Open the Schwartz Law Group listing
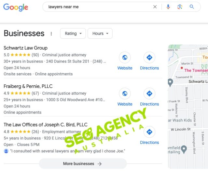This screenshot has height=171, width=208. [x=25, y=48]
